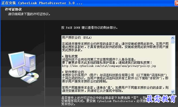Click the line starting "若用户同意接受本条款"
178x107 pixels.
click(x=115, y=88)
